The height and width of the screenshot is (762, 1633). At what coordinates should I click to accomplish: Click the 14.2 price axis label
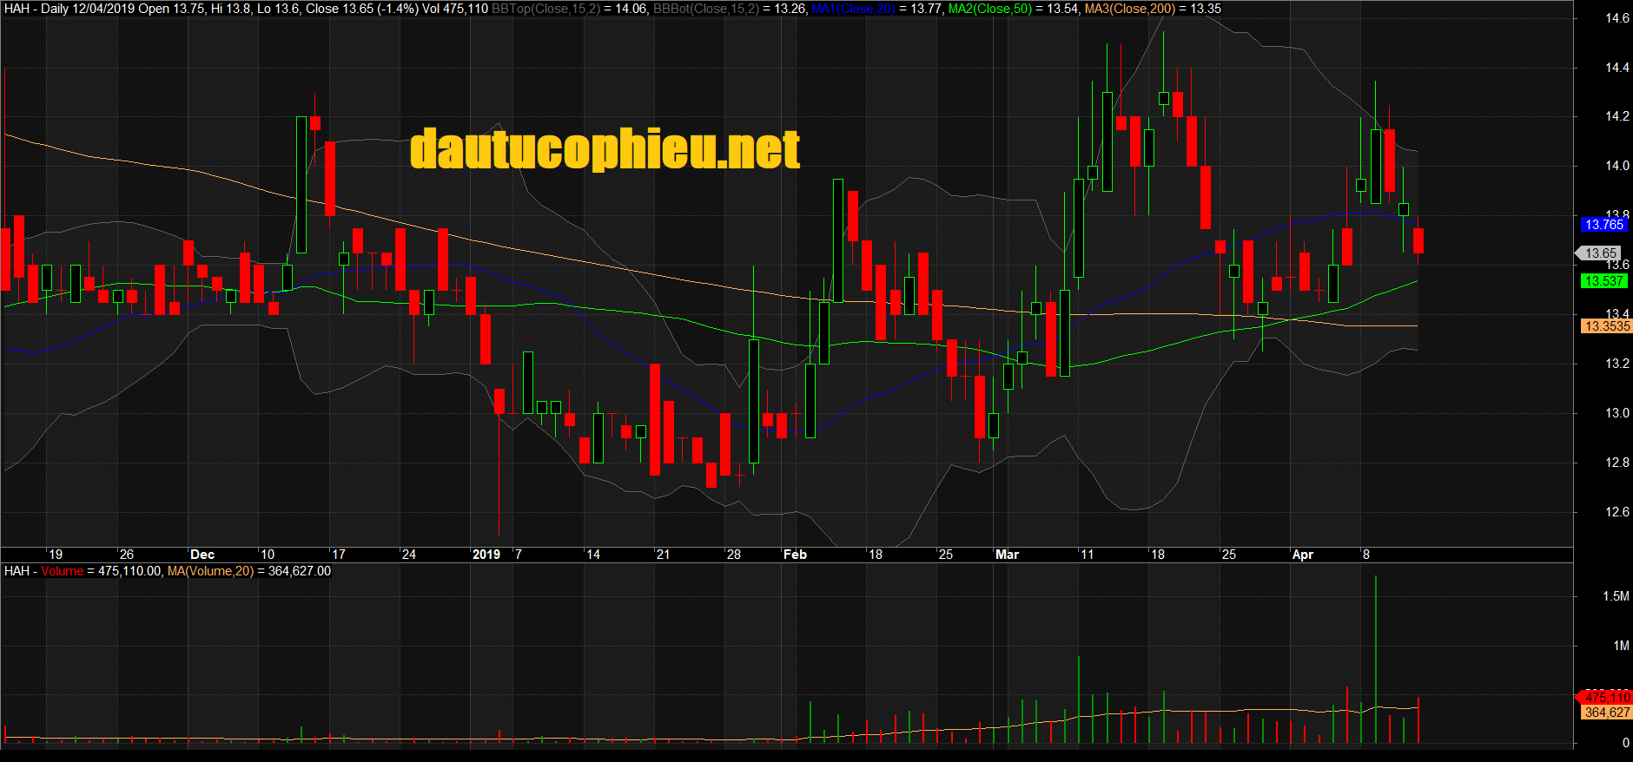pyautogui.click(x=1617, y=116)
